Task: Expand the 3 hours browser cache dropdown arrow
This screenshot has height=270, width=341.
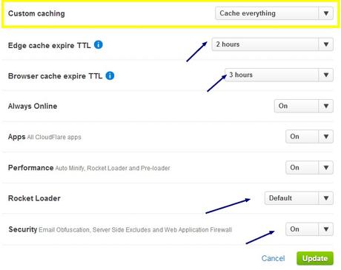Action: tap(326, 75)
